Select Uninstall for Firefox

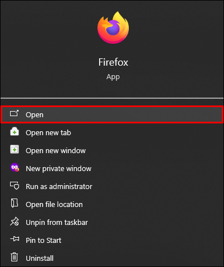(x=112, y=258)
